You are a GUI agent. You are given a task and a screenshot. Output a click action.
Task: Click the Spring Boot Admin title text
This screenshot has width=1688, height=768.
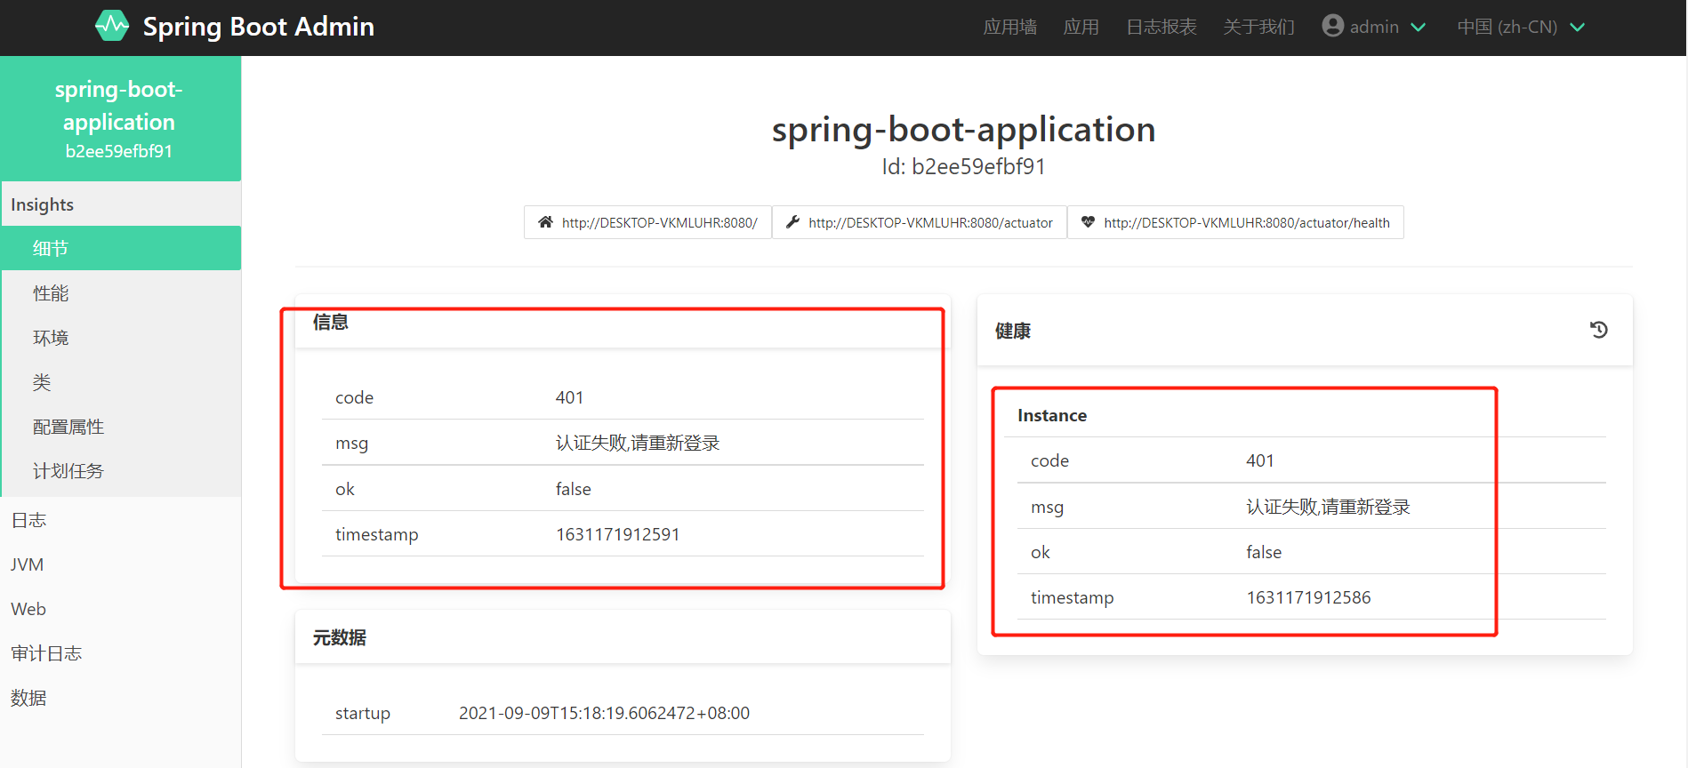(259, 27)
